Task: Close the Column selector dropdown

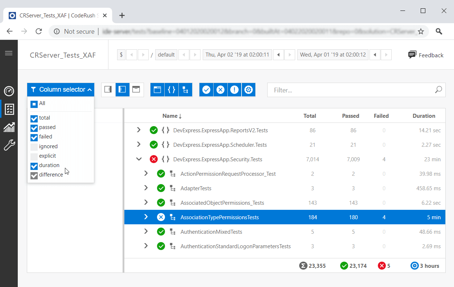Action: pos(61,89)
